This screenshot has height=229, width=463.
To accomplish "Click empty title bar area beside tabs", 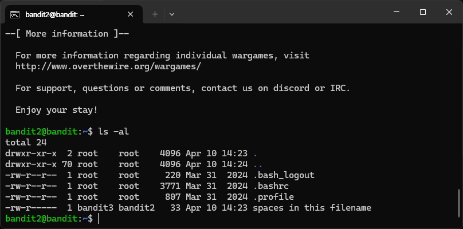I will (281, 12).
